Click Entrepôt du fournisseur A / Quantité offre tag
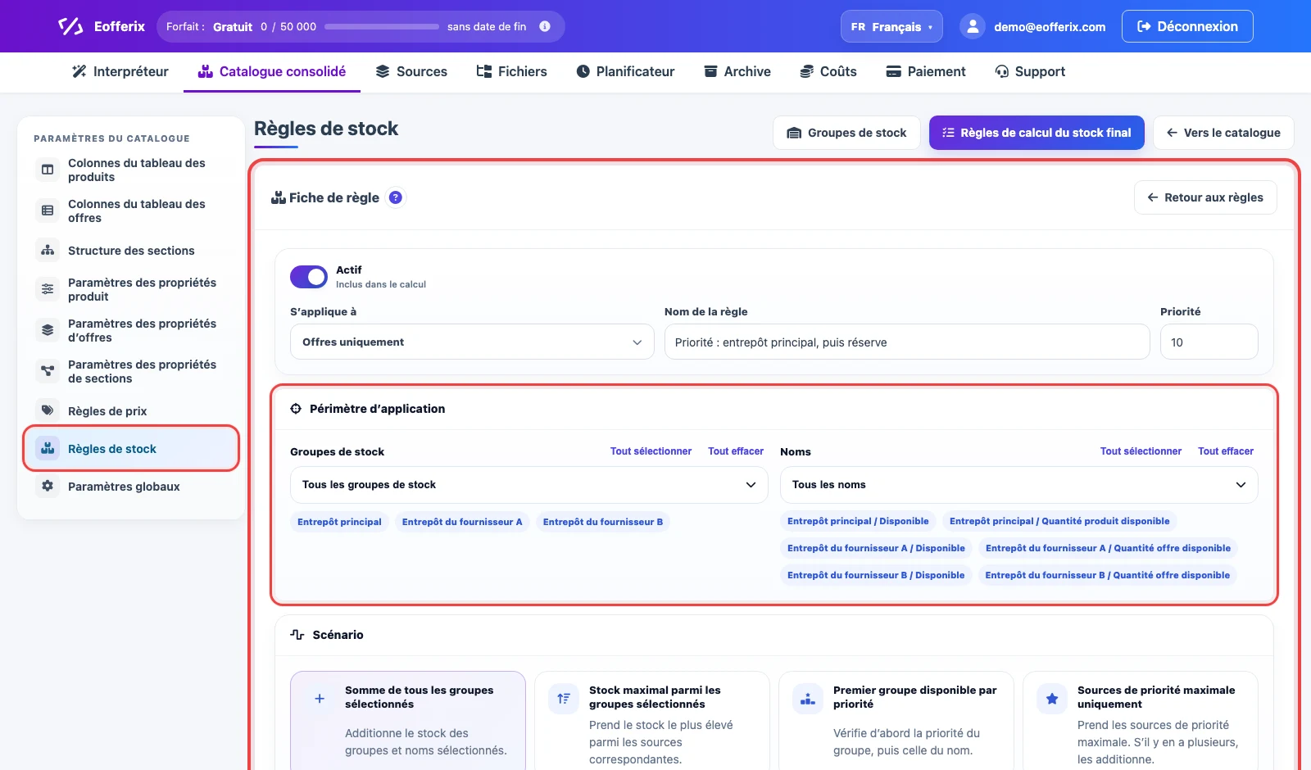 tap(1108, 548)
